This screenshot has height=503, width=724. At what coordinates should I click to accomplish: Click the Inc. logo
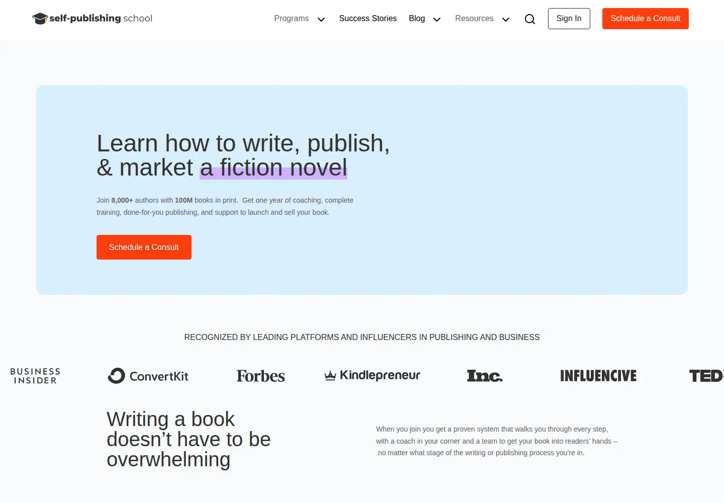[x=485, y=376]
